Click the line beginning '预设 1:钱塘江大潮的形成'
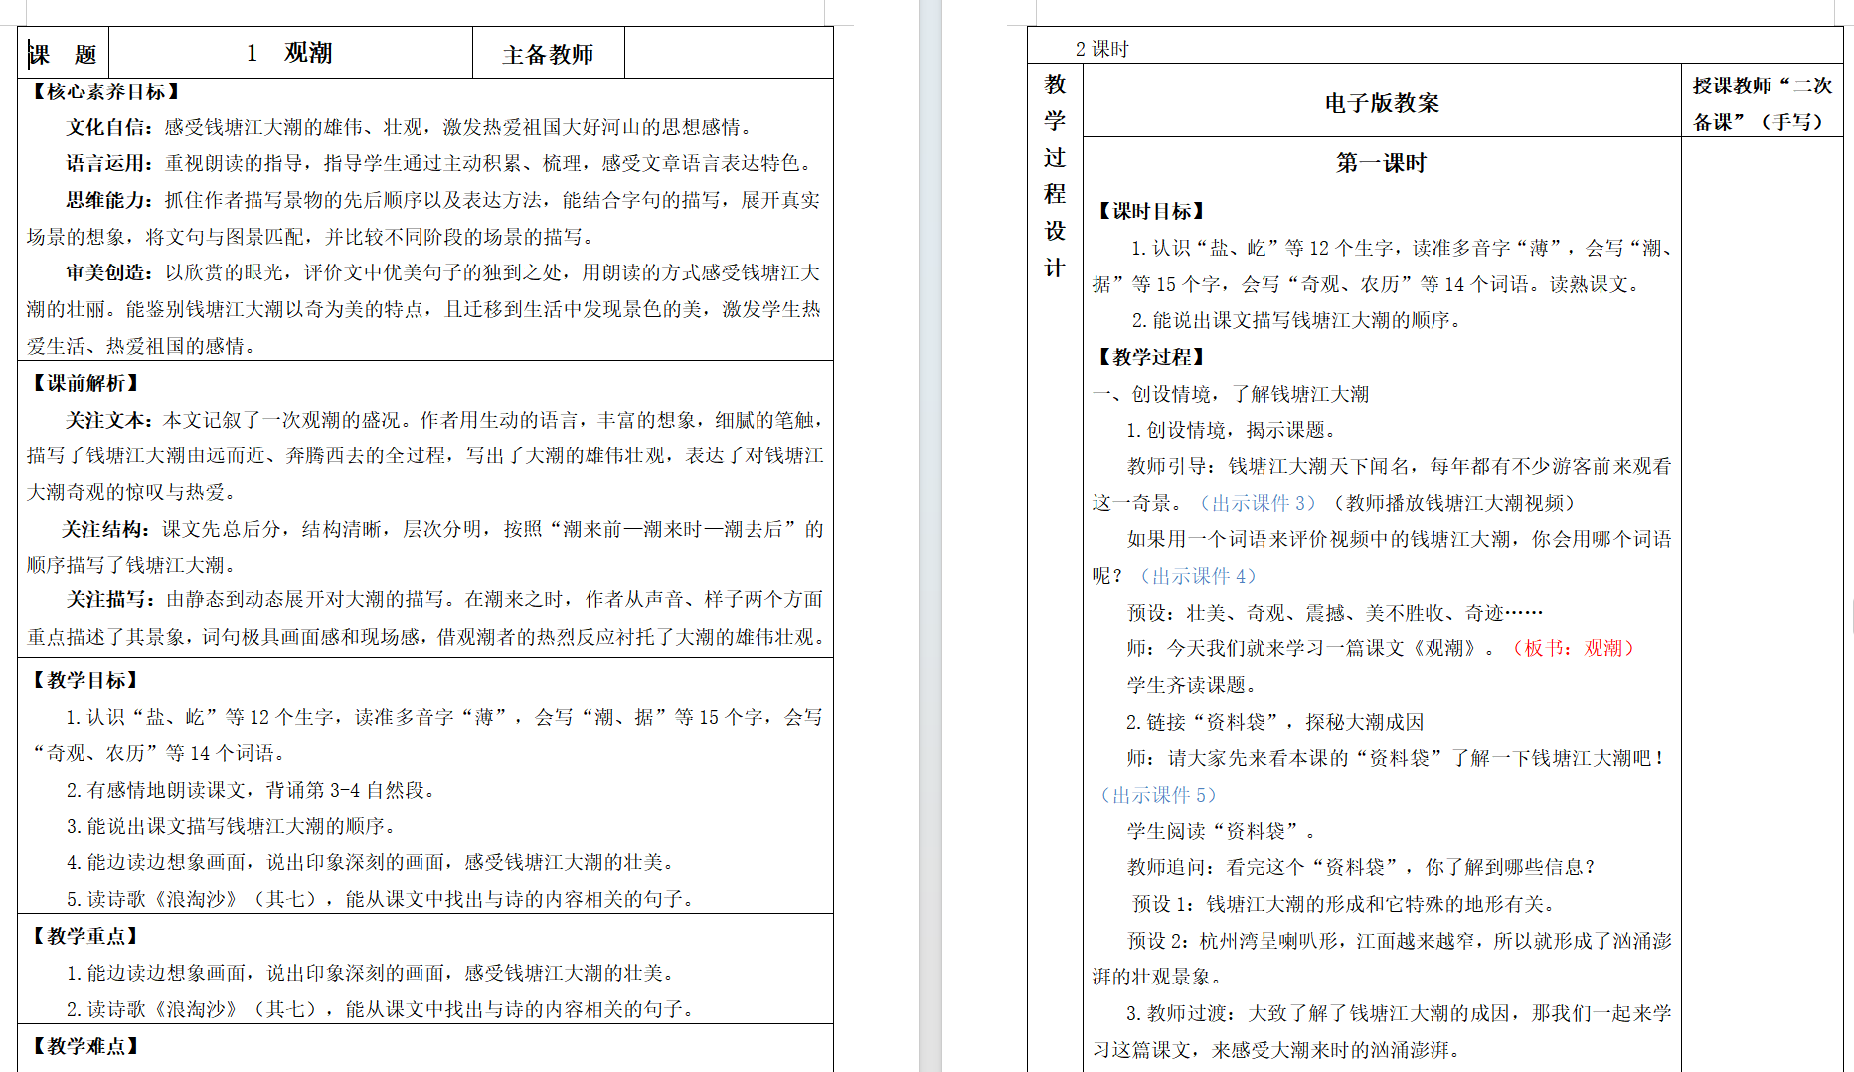The width and height of the screenshot is (1854, 1072). click(1345, 904)
